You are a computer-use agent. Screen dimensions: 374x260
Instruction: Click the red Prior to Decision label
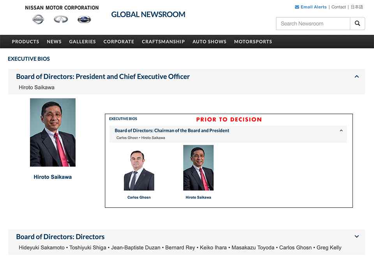point(229,119)
